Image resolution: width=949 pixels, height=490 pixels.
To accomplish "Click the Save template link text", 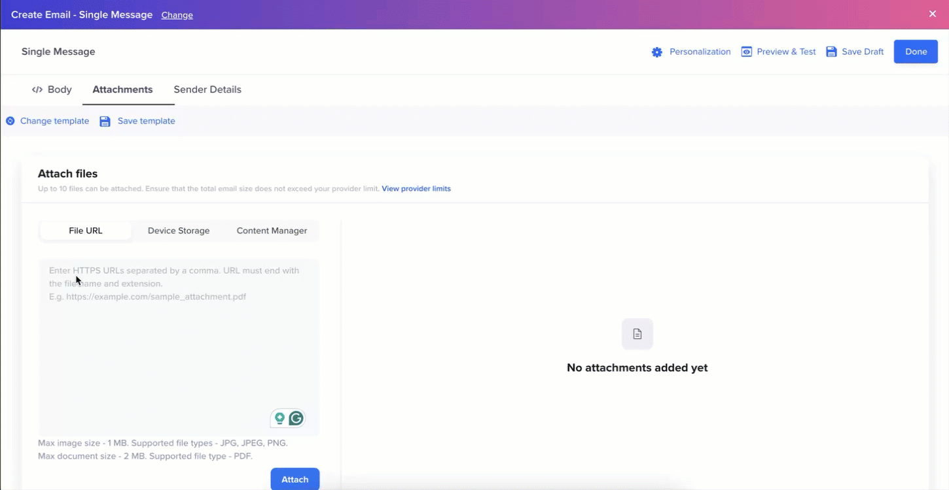I will 147,121.
